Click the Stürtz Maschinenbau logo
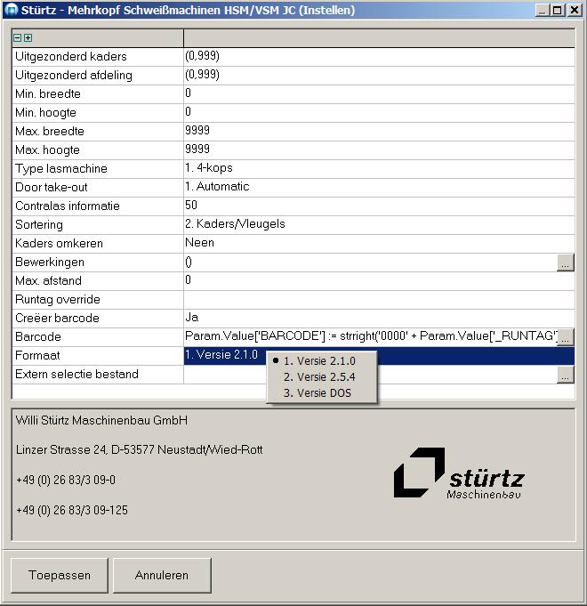The height and width of the screenshot is (606, 587). [x=459, y=473]
